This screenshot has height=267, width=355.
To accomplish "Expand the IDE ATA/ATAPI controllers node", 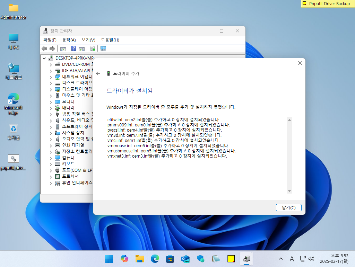I will tap(51, 71).
